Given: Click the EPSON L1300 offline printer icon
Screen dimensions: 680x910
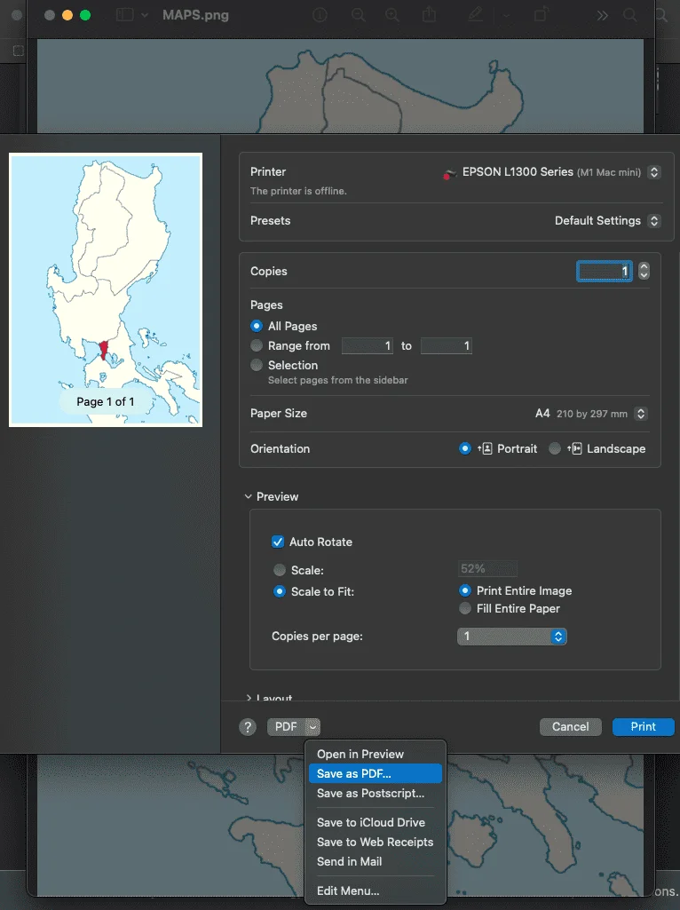Looking at the screenshot, I should coord(450,173).
